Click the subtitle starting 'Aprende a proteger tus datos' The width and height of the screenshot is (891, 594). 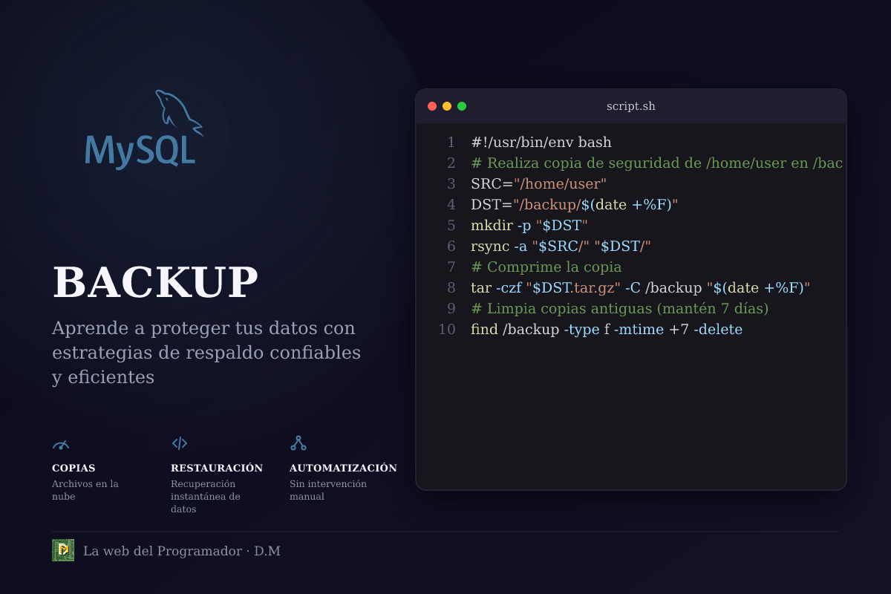[x=206, y=353]
